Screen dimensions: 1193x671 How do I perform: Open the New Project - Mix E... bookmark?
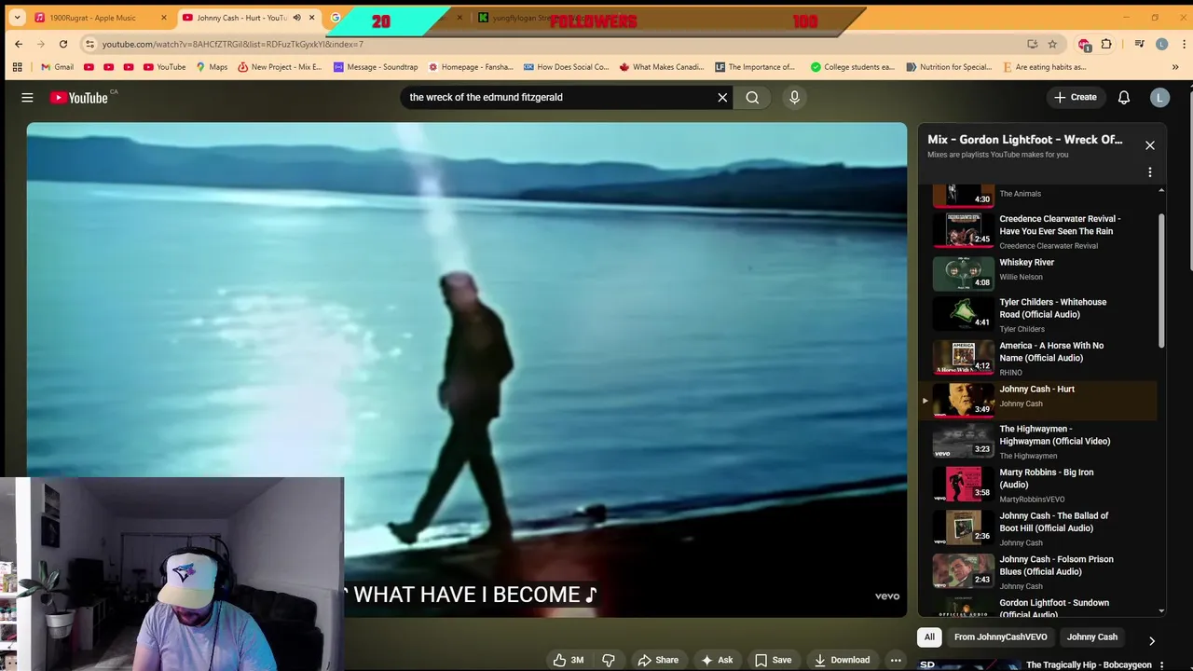pyautogui.click(x=280, y=67)
